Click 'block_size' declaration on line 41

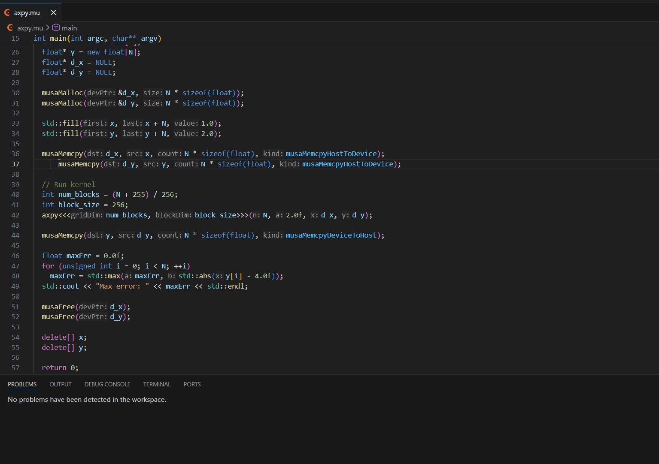click(x=79, y=205)
